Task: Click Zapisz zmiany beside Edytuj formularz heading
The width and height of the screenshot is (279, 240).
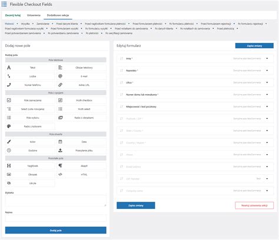Action: click(254, 46)
